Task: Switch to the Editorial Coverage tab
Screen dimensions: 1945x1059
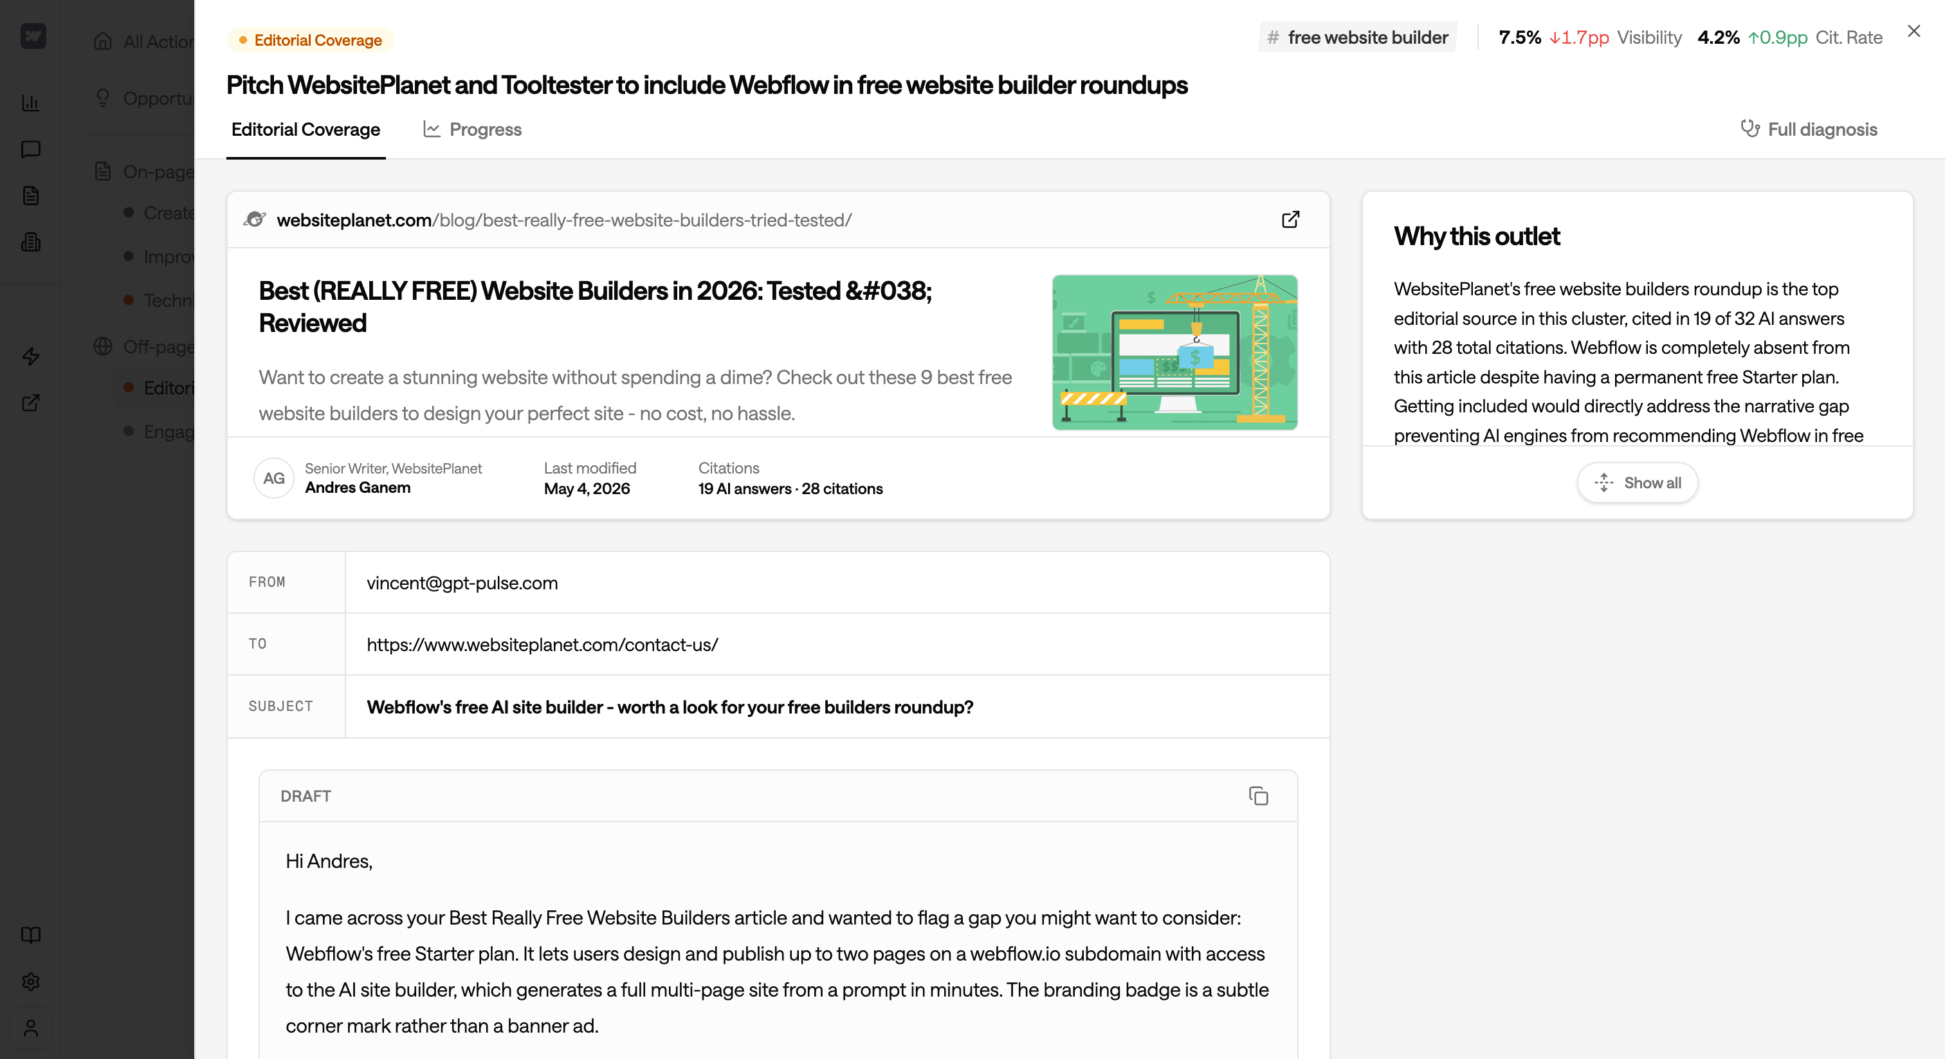Action: (x=306, y=130)
